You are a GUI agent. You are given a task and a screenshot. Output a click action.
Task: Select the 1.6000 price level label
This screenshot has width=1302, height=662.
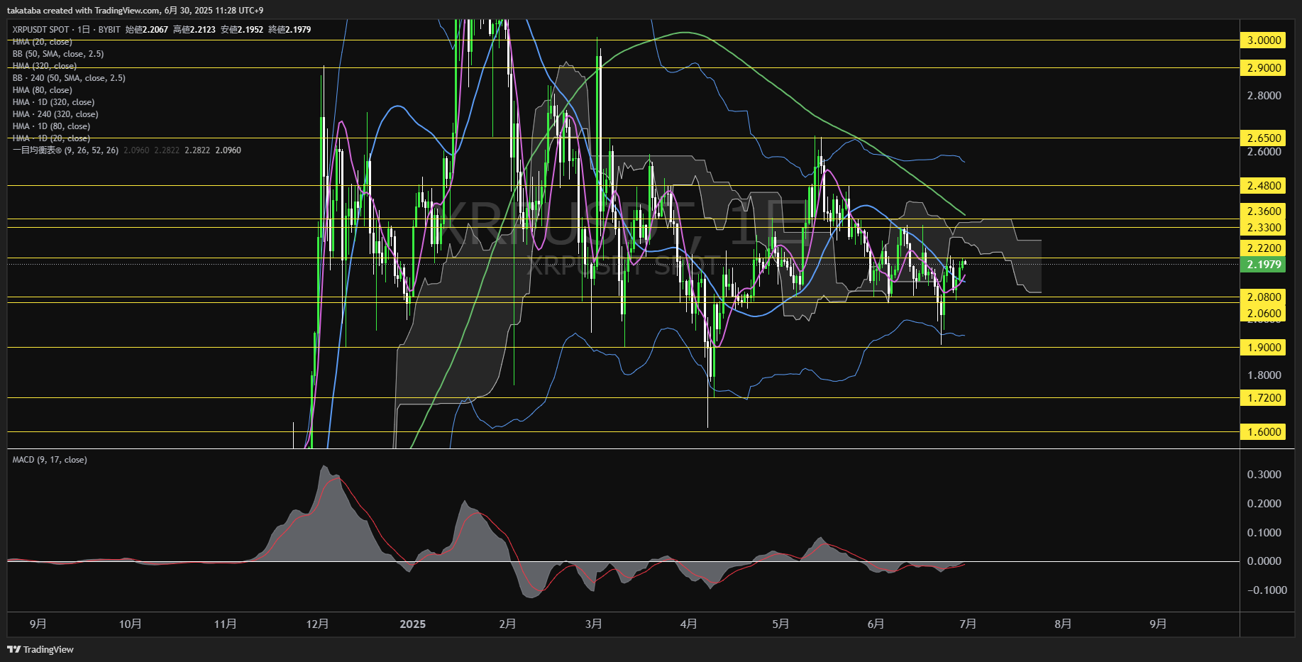coord(1263,432)
